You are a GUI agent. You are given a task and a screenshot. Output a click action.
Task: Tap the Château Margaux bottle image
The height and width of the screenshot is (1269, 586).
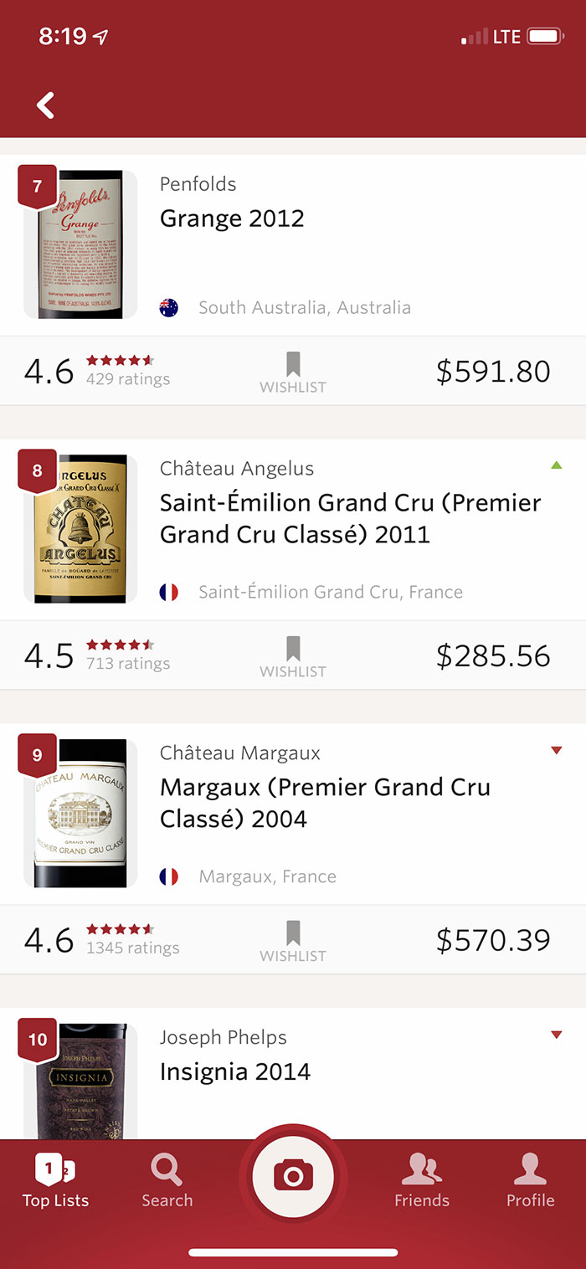coord(81,814)
